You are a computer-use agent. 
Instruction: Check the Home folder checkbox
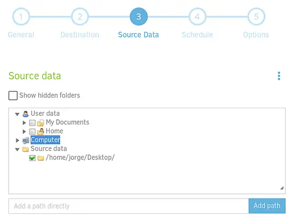(32, 131)
